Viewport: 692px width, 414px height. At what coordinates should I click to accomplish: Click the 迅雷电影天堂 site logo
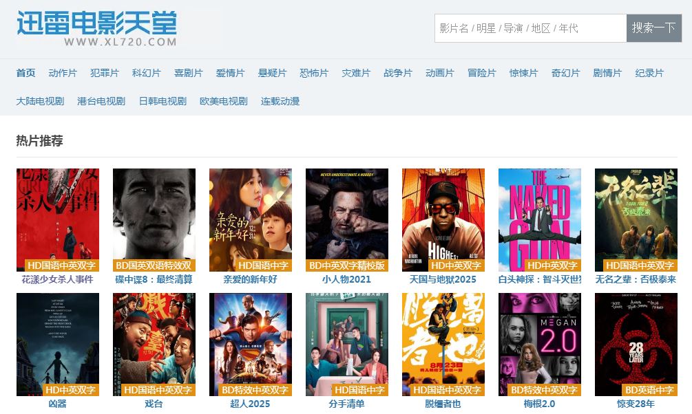(96, 29)
